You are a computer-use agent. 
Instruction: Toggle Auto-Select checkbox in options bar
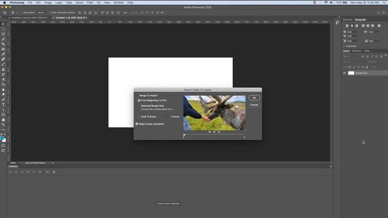(x=22, y=13)
